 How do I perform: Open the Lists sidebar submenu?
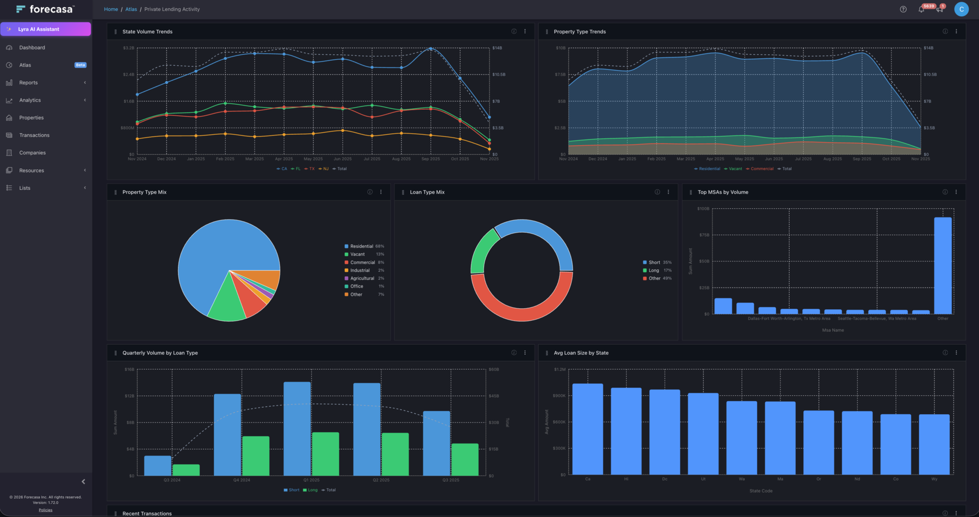point(24,188)
